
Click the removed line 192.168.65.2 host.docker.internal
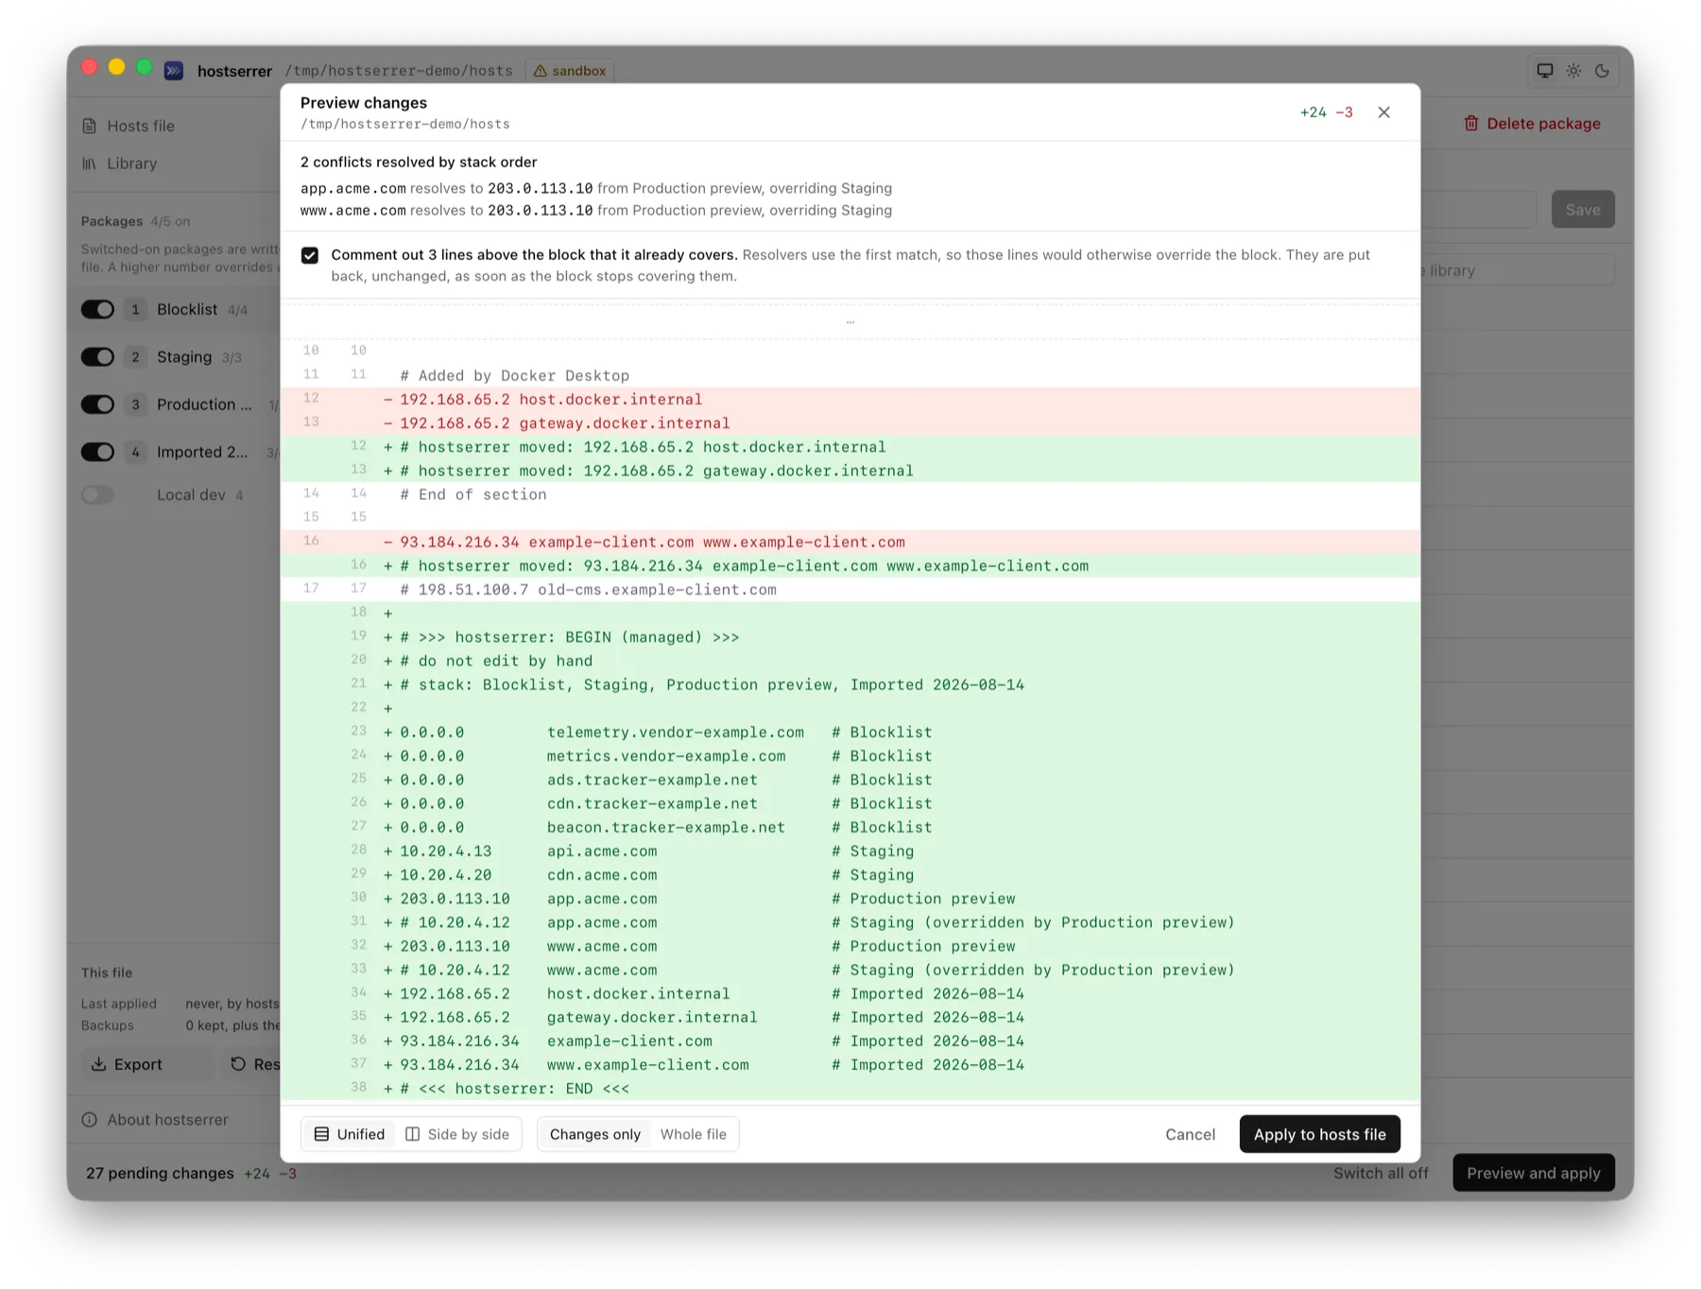click(x=850, y=400)
